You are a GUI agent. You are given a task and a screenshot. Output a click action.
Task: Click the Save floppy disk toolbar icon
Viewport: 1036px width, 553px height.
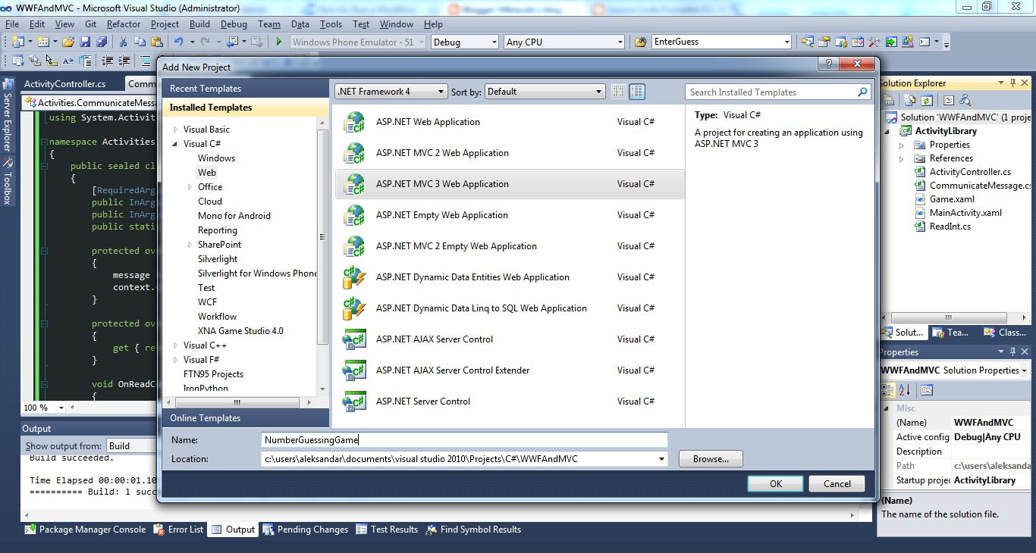pyautogui.click(x=85, y=42)
